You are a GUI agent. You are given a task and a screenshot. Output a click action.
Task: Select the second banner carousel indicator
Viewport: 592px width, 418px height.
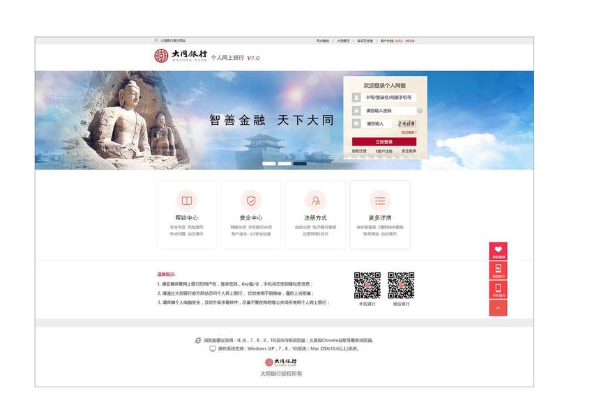coord(284,163)
